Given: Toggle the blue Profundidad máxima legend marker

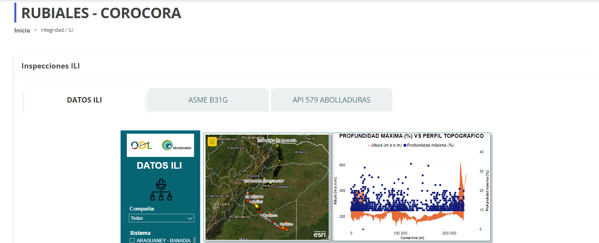Looking at the screenshot, I should [x=406, y=145].
